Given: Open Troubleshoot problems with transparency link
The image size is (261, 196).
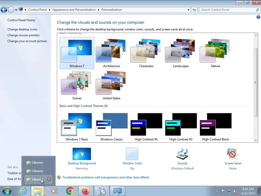Looking at the screenshot, I should 106,177.
